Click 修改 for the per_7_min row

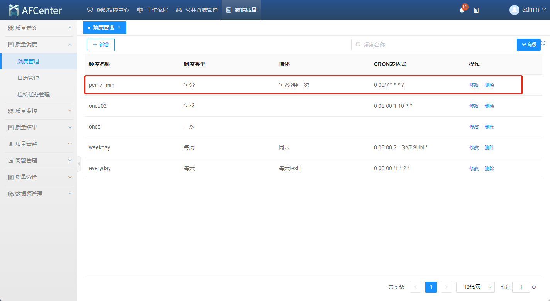click(474, 85)
